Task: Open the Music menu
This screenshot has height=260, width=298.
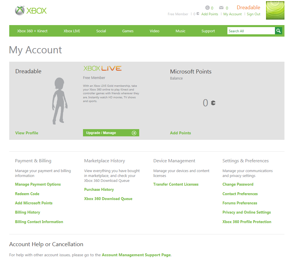Action: pyautogui.click(x=180, y=31)
